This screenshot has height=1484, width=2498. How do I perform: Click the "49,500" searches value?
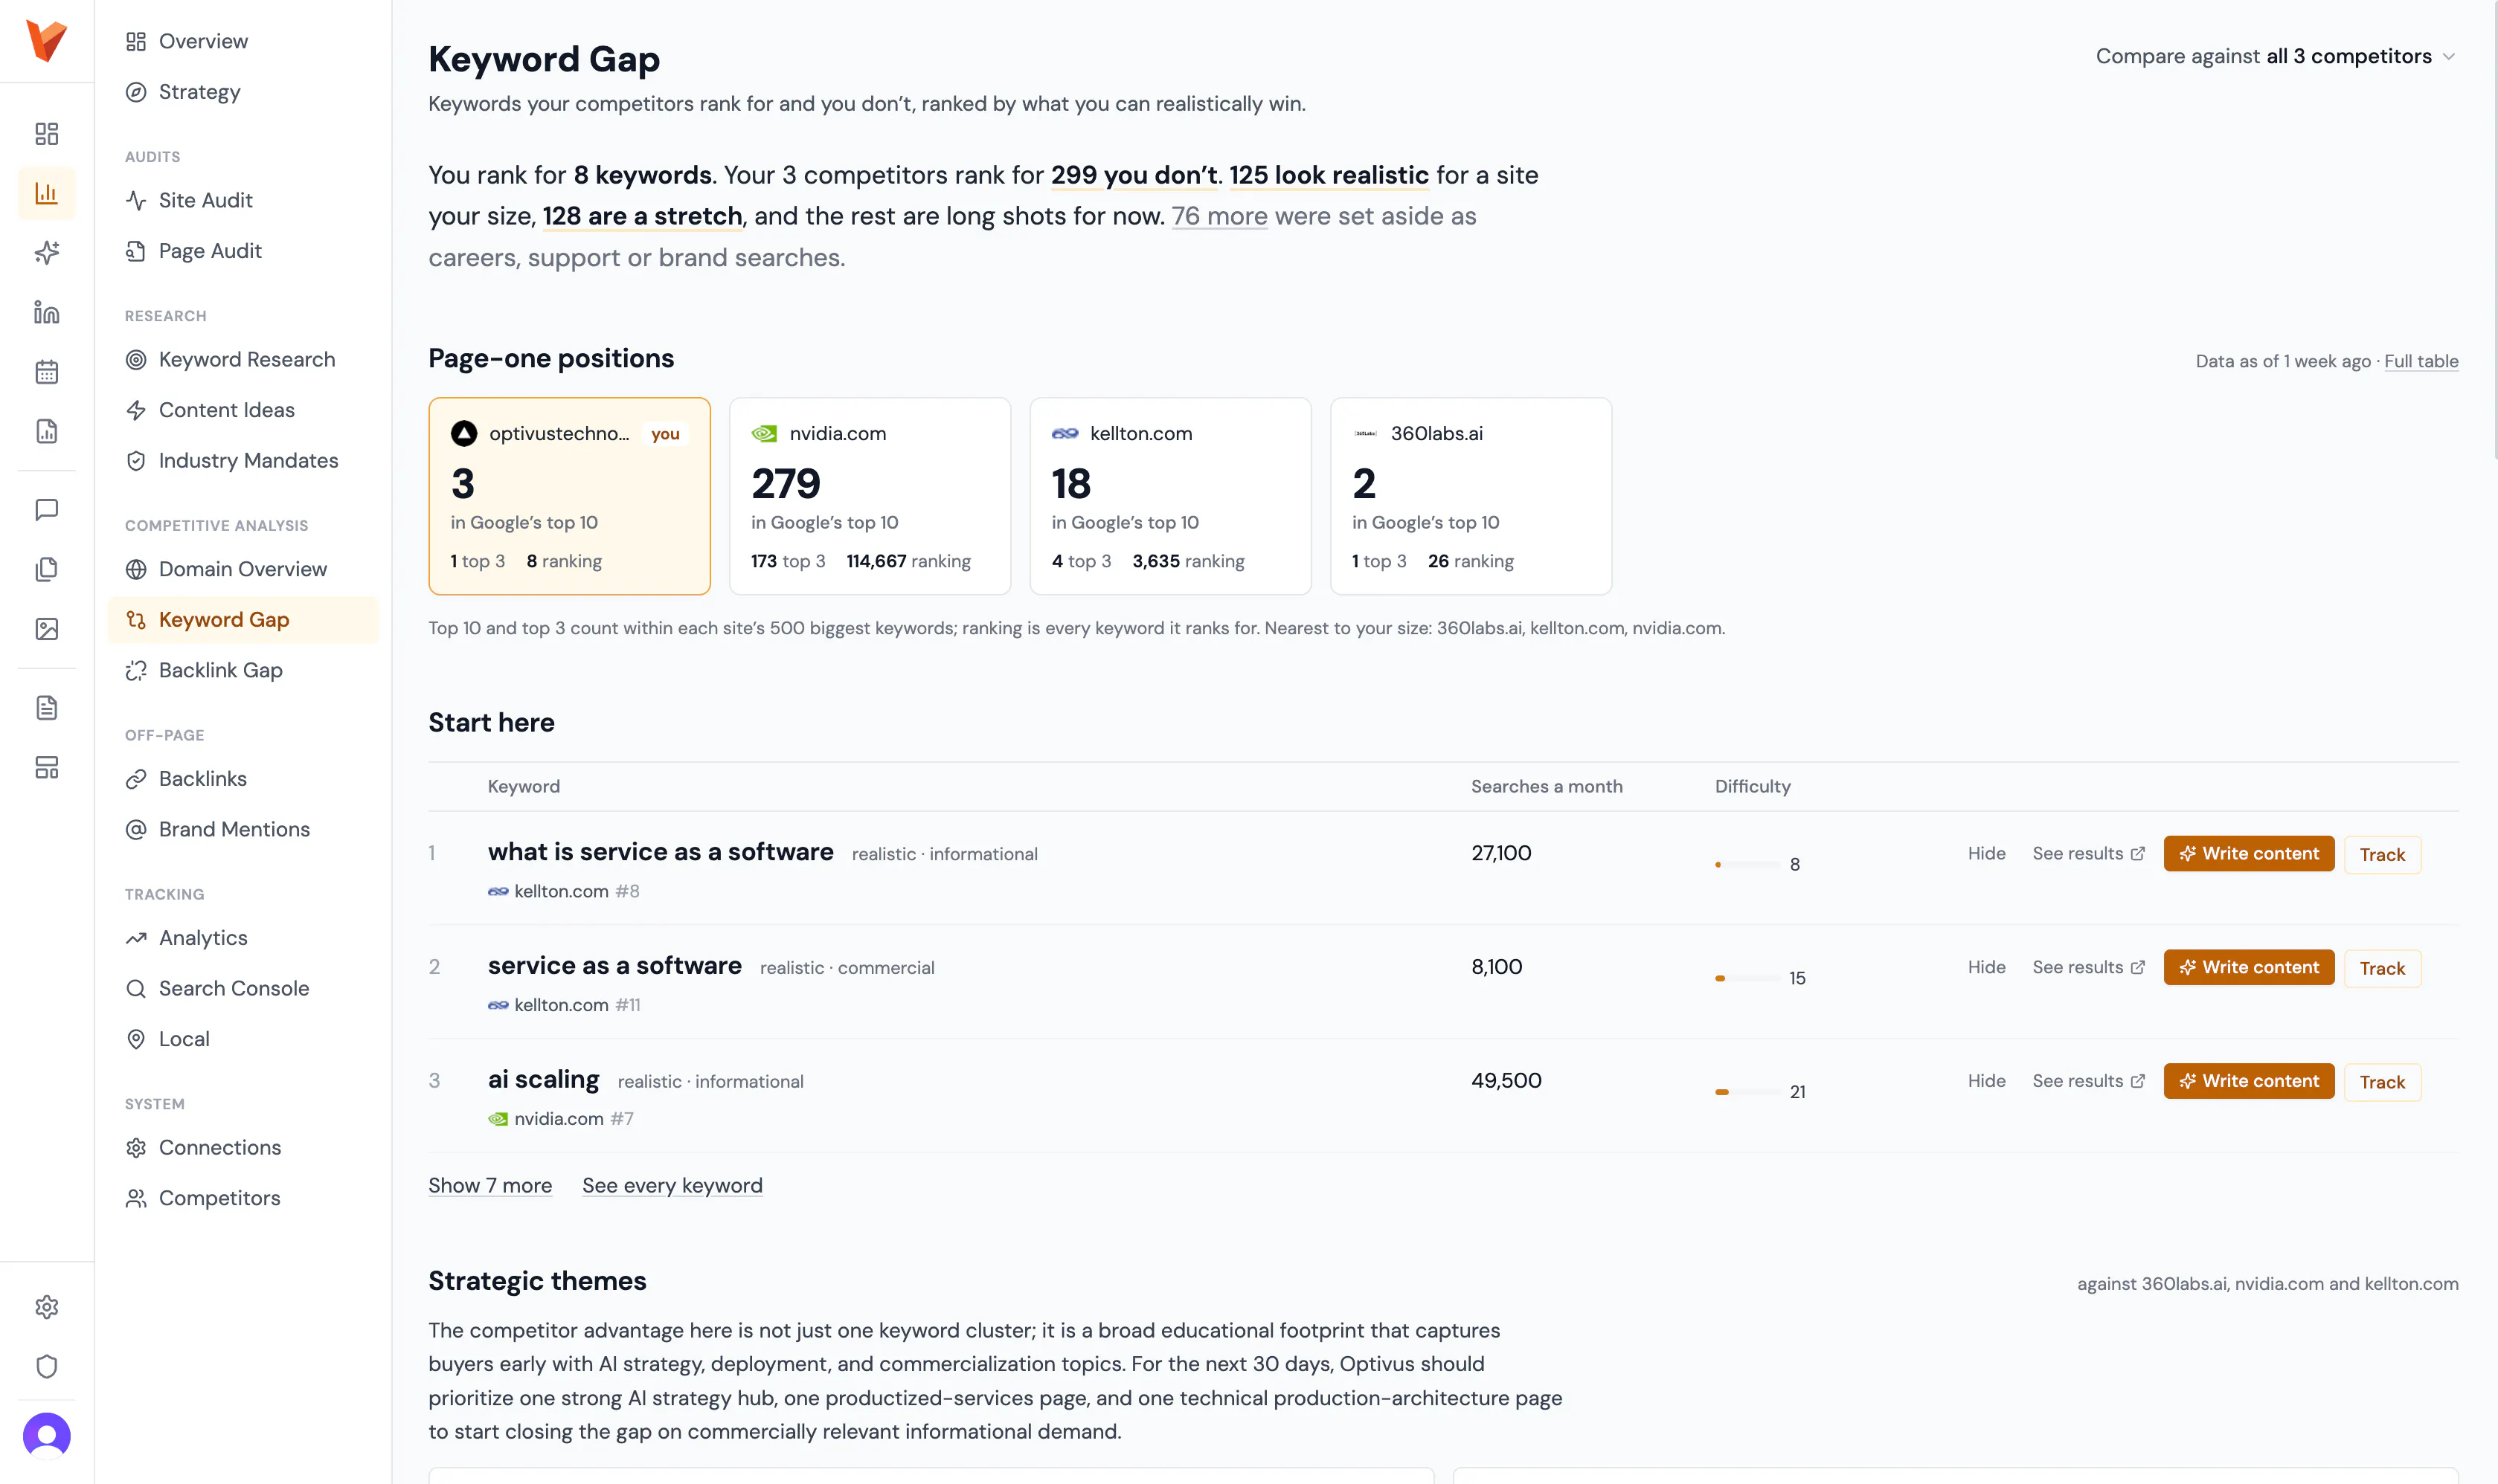(1506, 1081)
